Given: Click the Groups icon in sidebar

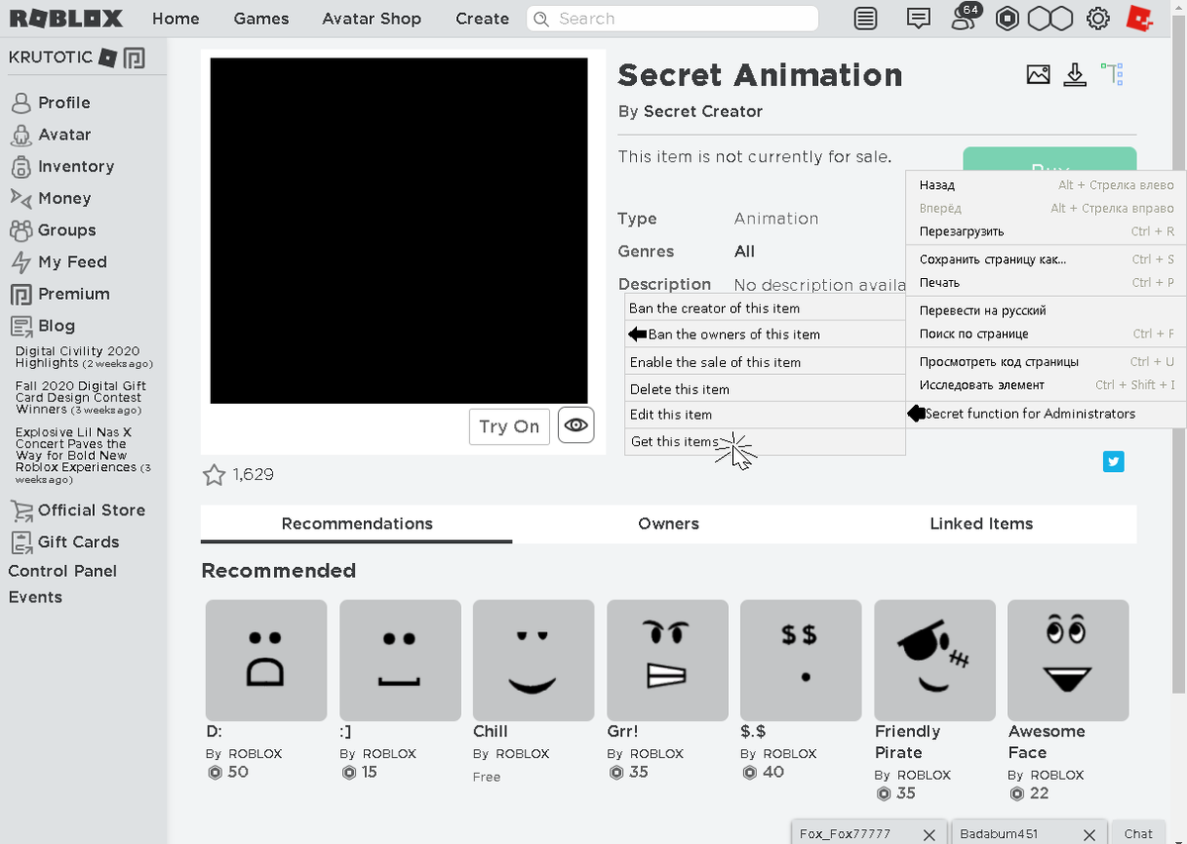Looking at the screenshot, I should tap(21, 230).
